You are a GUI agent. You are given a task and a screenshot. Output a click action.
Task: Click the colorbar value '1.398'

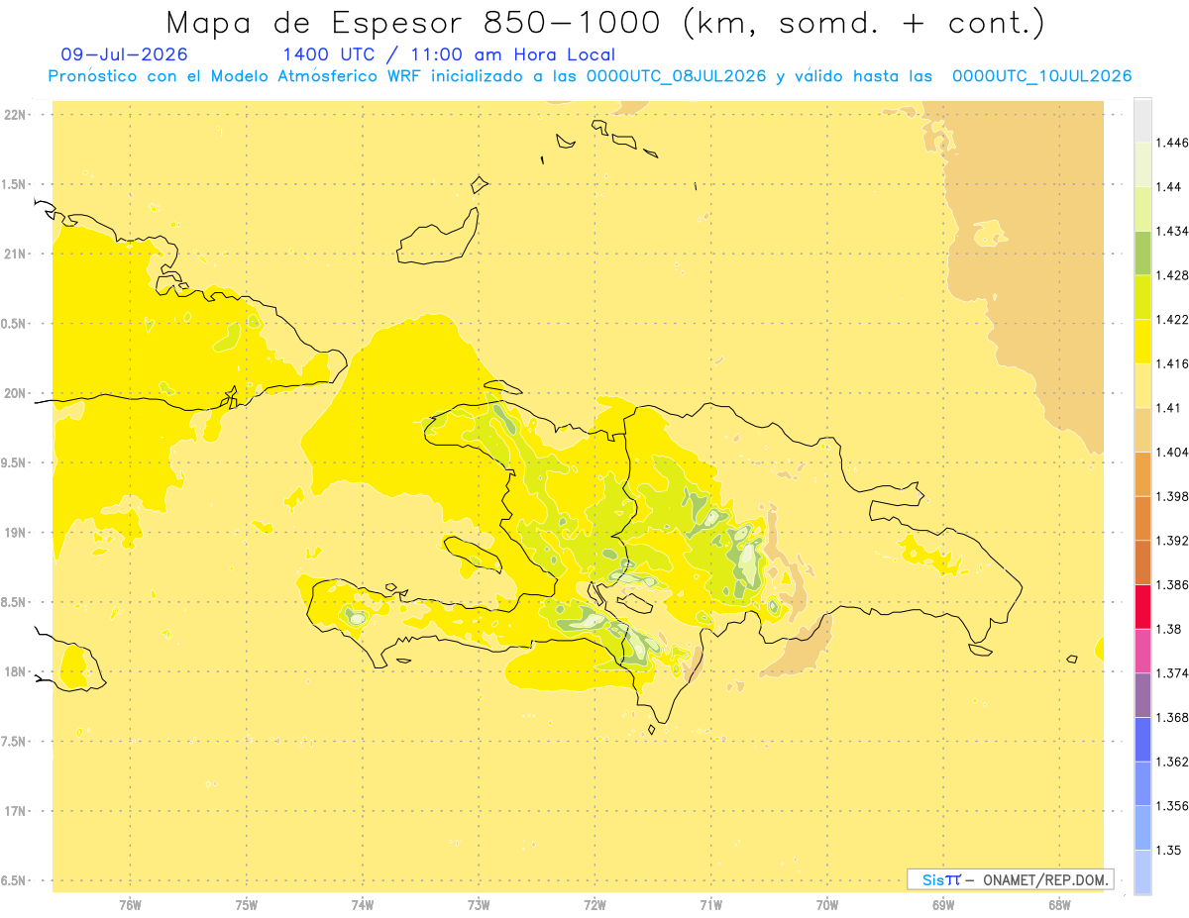pyautogui.click(x=1173, y=496)
